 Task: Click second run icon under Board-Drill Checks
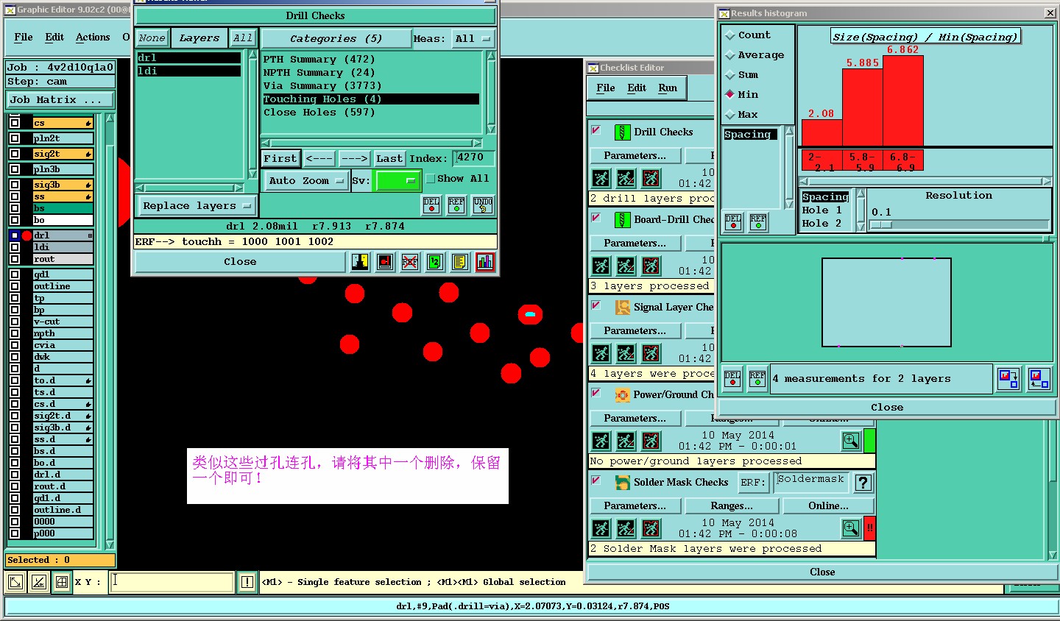[626, 266]
